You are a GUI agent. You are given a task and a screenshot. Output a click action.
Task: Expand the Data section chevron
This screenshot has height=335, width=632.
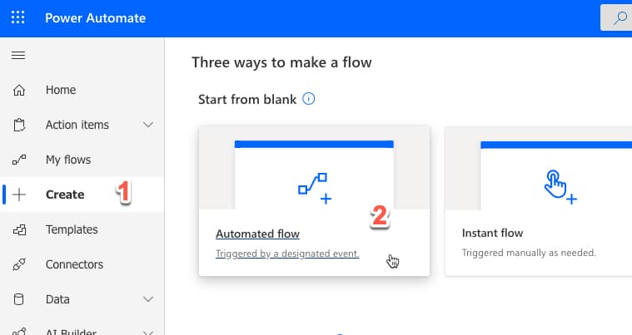pos(148,299)
